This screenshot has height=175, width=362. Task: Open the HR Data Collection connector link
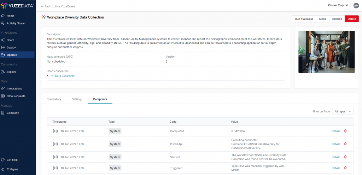click(63, 76)
